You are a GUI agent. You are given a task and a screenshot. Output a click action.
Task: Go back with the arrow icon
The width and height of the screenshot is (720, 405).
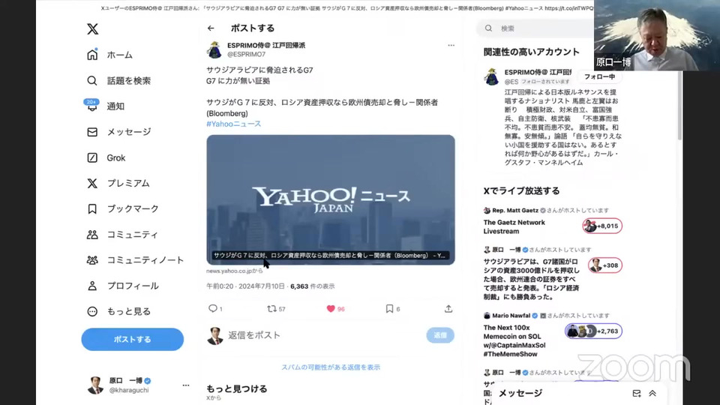pyautogui.click(x=211, y=28)
